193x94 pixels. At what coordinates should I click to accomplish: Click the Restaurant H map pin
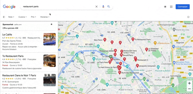click(x=136, y=60)
